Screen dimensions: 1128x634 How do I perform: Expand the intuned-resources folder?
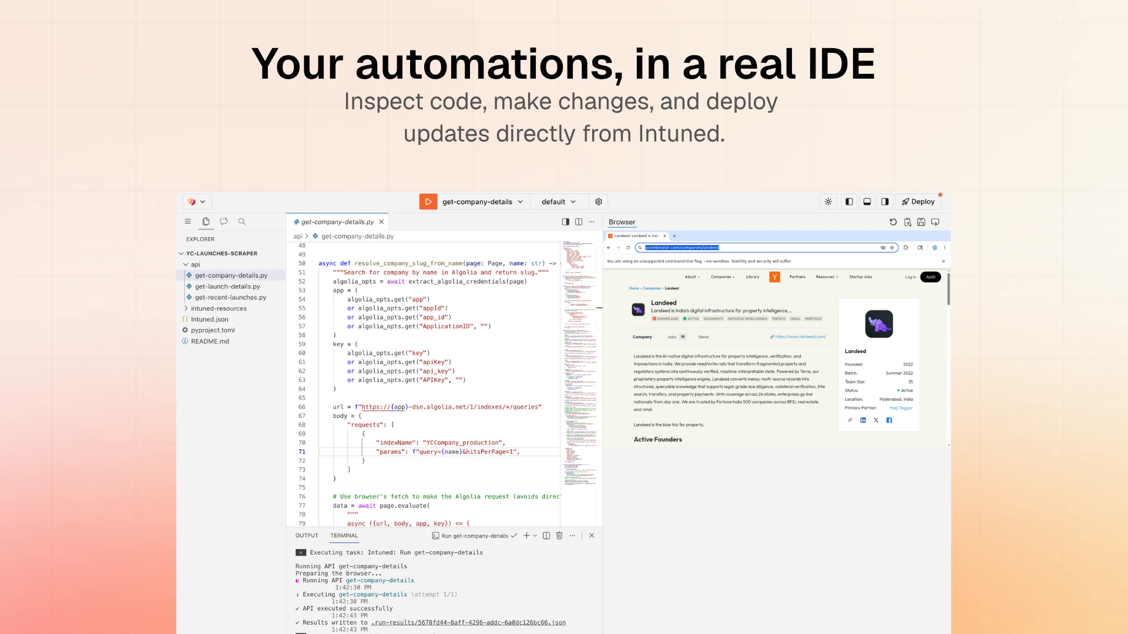[x=219, y=308]
